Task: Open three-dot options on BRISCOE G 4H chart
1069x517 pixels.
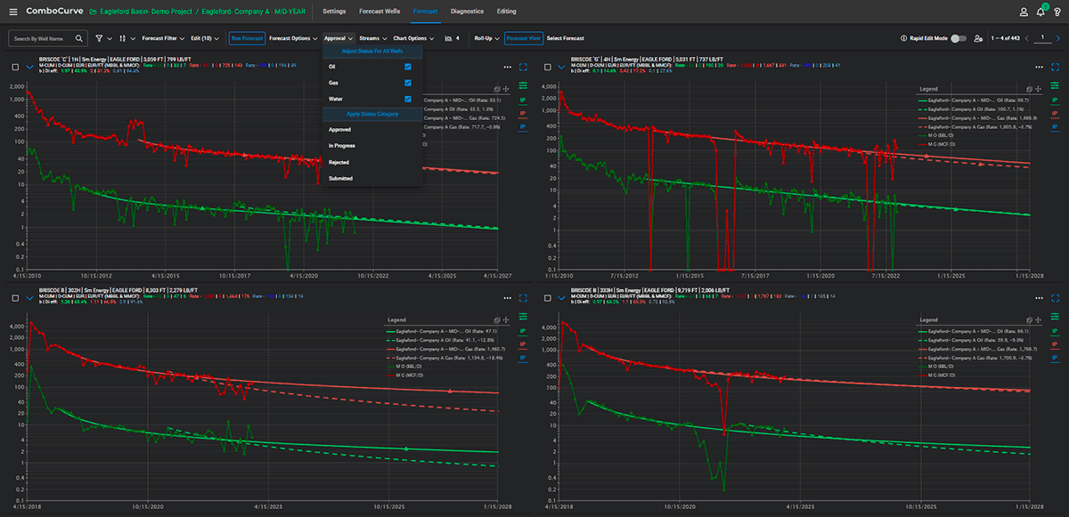Action: [1039, 67]
